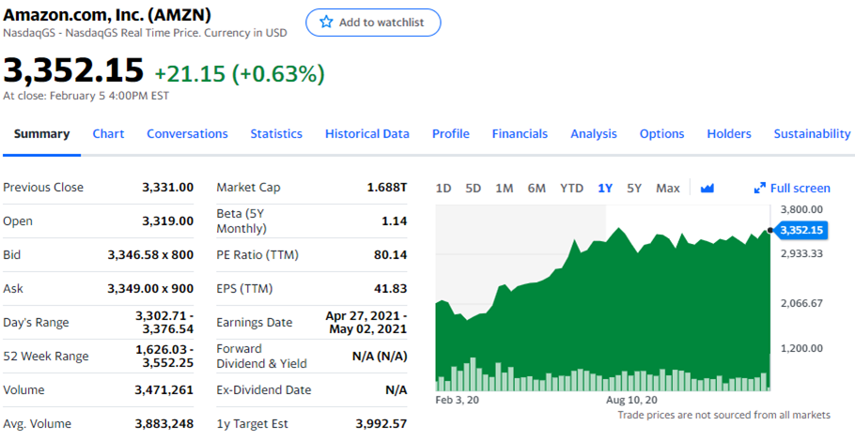Switch to the Financials tab
The width and height of the screenshot is (855, 441).
coord(520,134)
